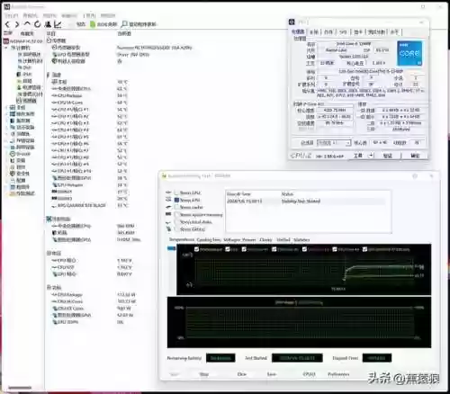Click the Test Started time display field
450x394 pixels.
(x=297, y=358)
